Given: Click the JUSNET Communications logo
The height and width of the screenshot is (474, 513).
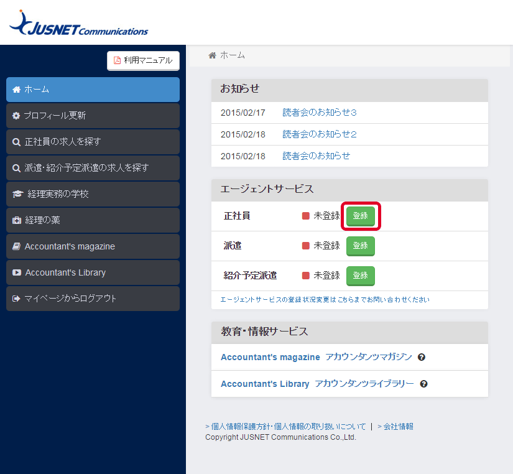Looking at the screenshot, I should (78, 23).
